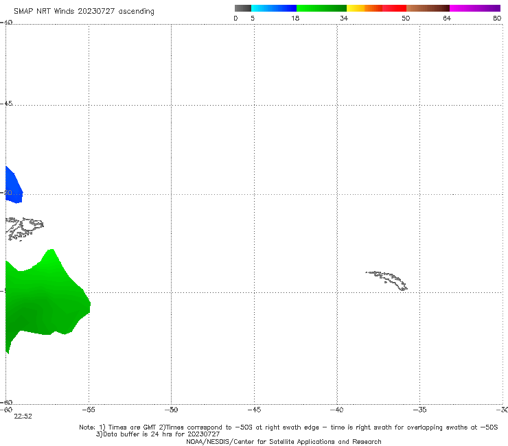Select the magenta-purple 64-80 color bar segment
Viewport: 508px width, 446px height.
pyautogui.click(x=475, y=8)
